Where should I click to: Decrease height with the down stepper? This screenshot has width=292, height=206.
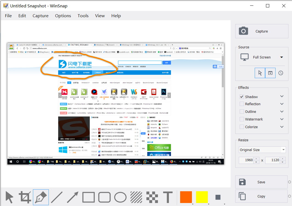coord(282,162)
